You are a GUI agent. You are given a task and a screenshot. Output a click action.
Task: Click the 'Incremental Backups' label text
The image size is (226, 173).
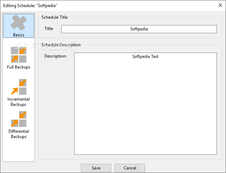click(18, 102)
